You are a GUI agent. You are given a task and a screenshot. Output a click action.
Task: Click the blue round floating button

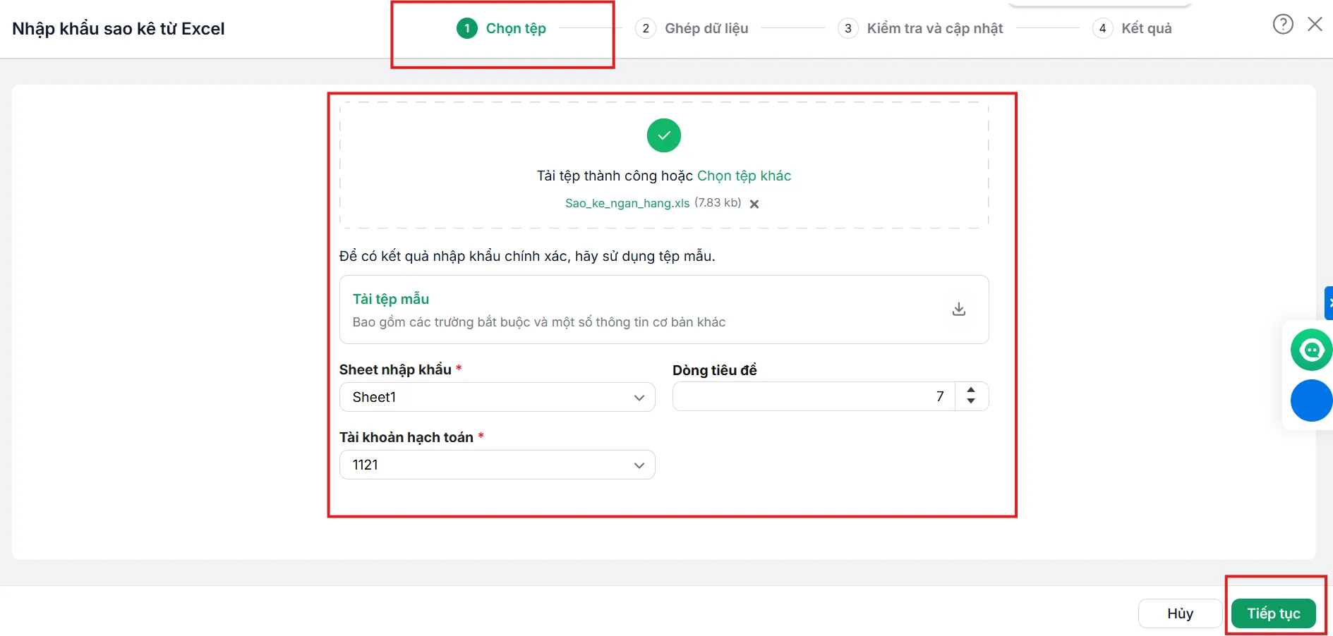click(1311, 400)
